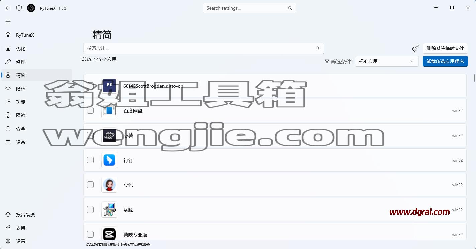476x249 pixels.
Task: Click the 剪映专业版 app icon
Action: point(109,234)
